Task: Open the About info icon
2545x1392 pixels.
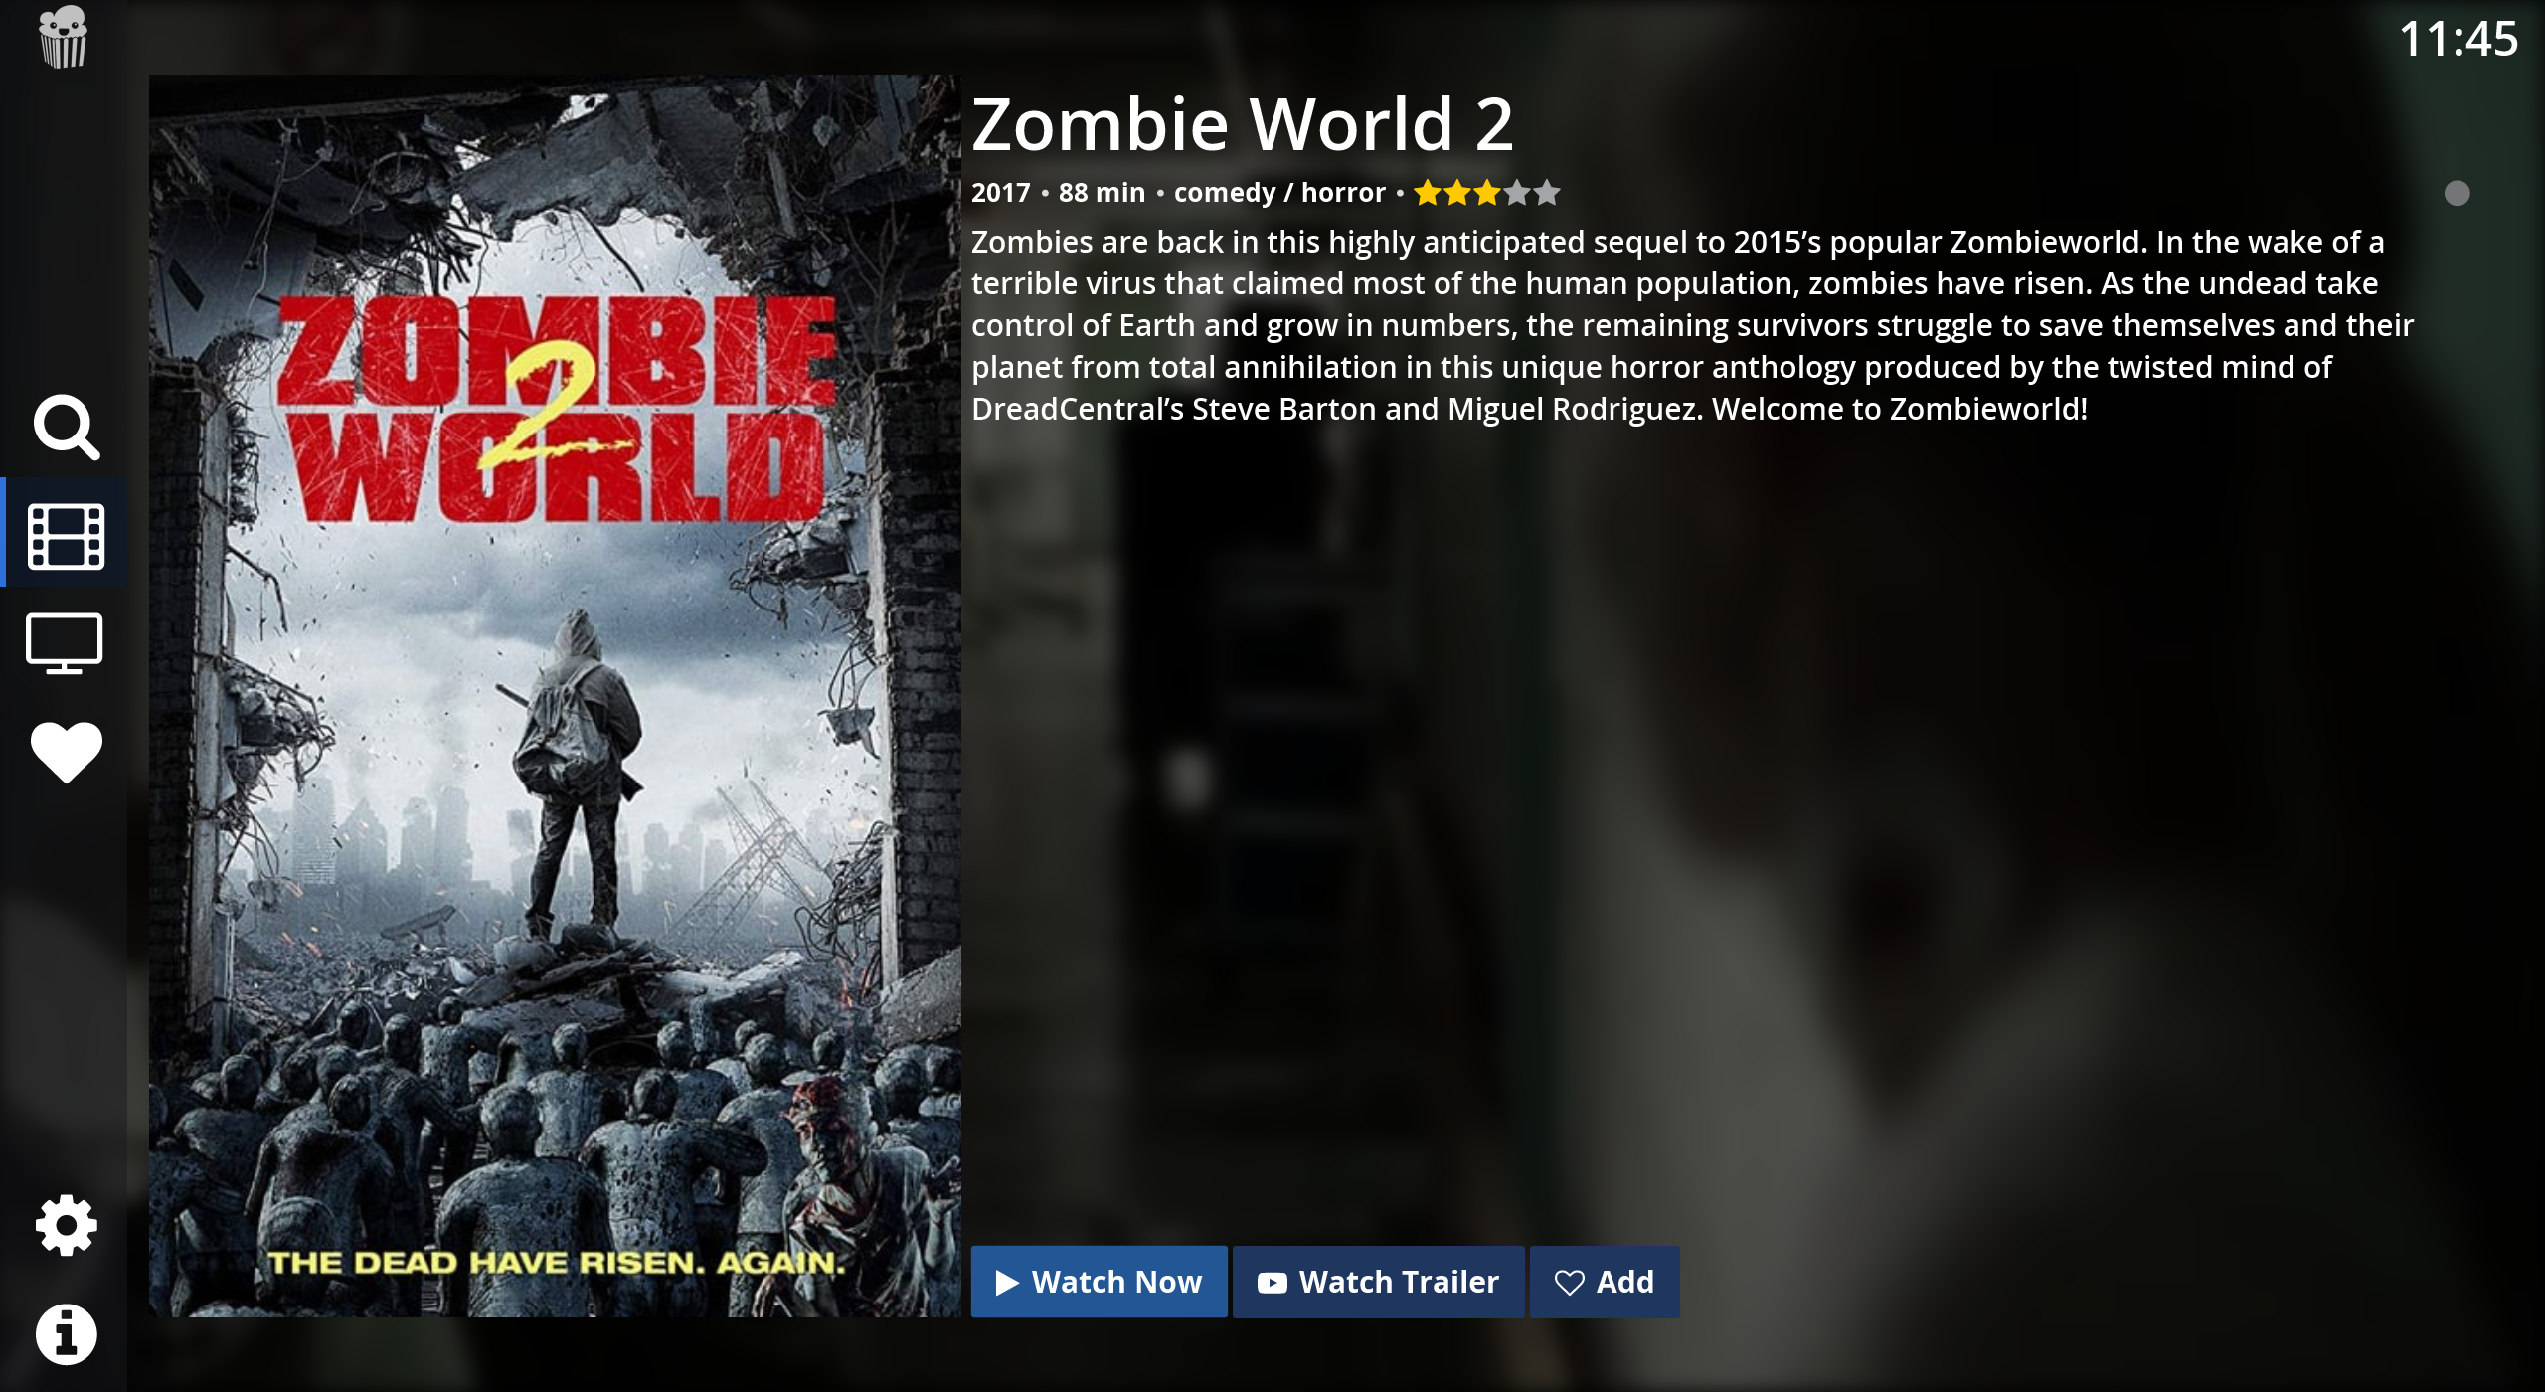Action: [66, 1333]
